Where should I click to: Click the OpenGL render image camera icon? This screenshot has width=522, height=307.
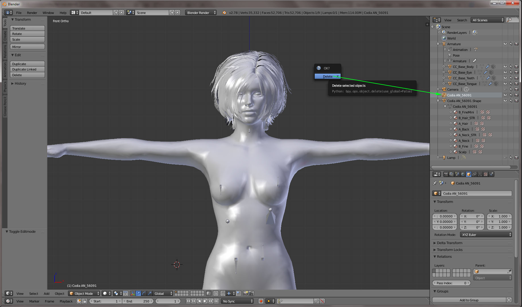245,293
